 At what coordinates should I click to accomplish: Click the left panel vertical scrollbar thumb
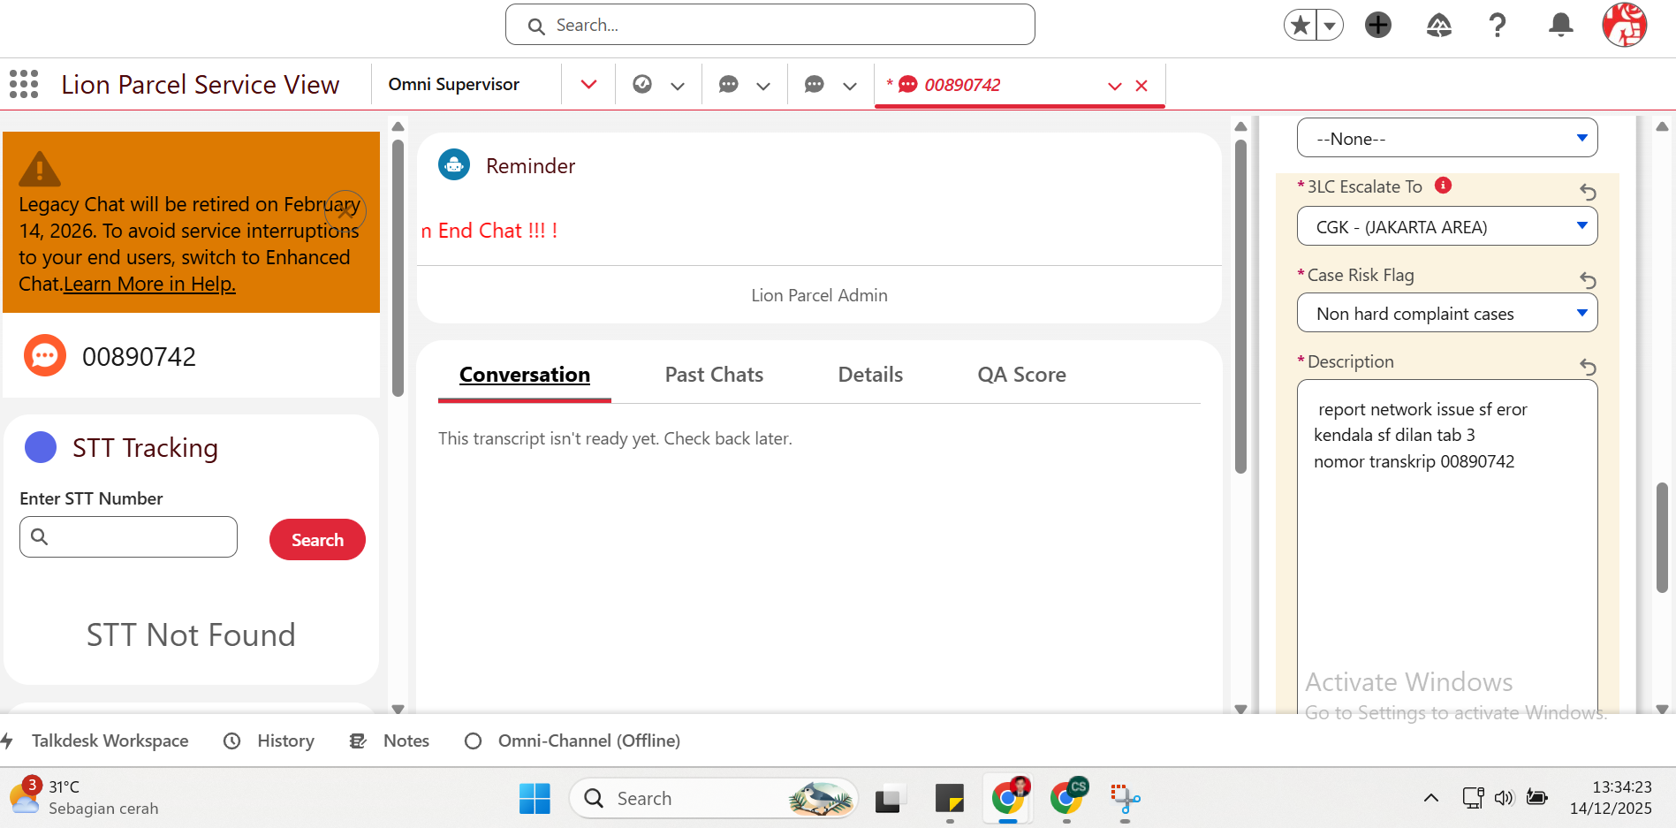tap(398, 268)
